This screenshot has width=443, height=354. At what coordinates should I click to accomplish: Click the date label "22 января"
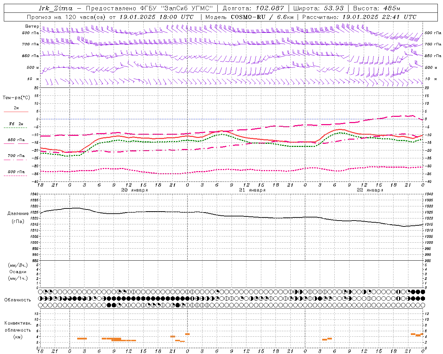click(x=370, y=190)
